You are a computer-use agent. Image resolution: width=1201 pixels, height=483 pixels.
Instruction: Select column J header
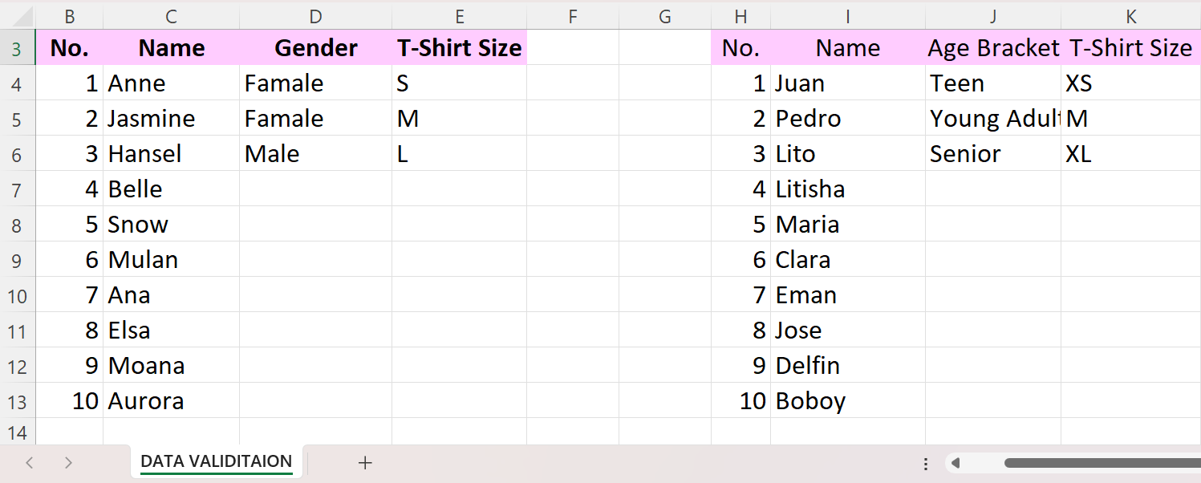(993, 17)
